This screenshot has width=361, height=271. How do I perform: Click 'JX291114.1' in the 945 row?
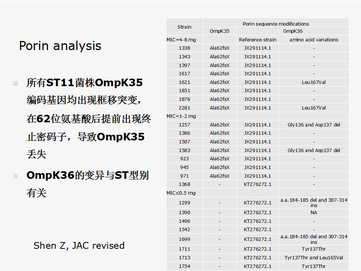point(257,167)
